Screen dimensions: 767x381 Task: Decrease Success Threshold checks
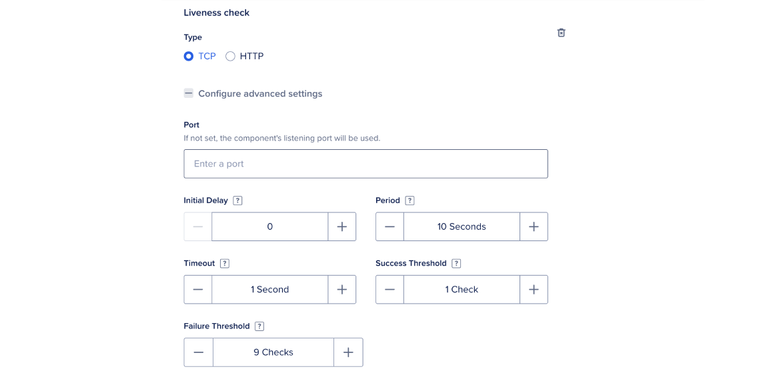[390, 290]
